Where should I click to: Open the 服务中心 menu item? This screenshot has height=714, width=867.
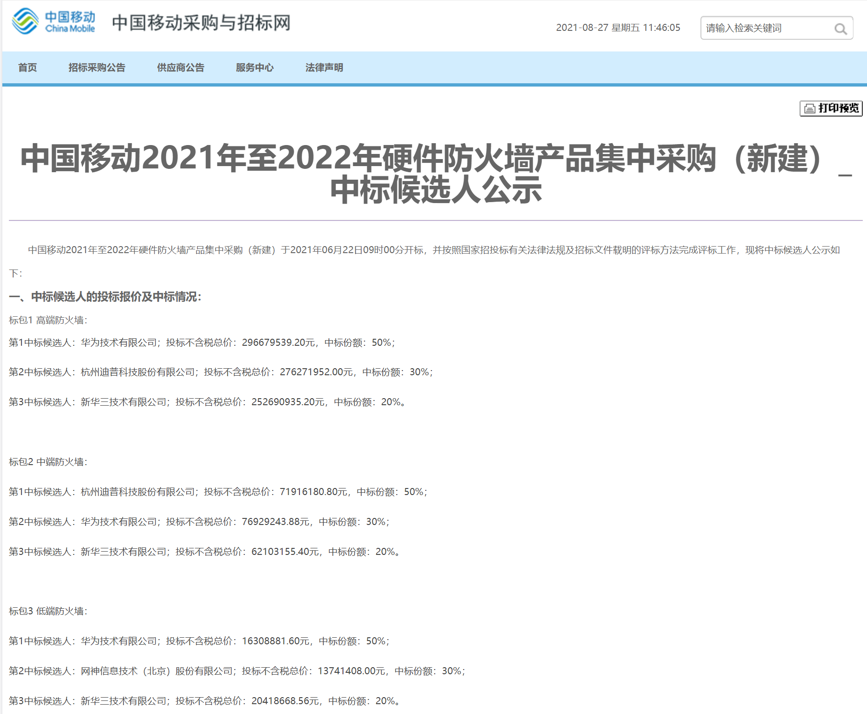(x=255, y=67)
